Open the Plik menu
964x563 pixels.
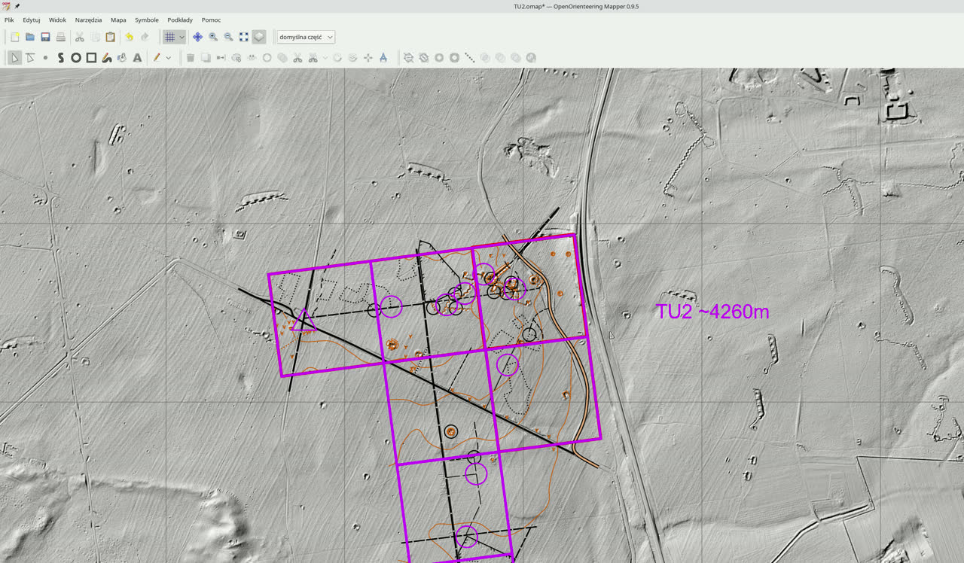pos(9,20)
